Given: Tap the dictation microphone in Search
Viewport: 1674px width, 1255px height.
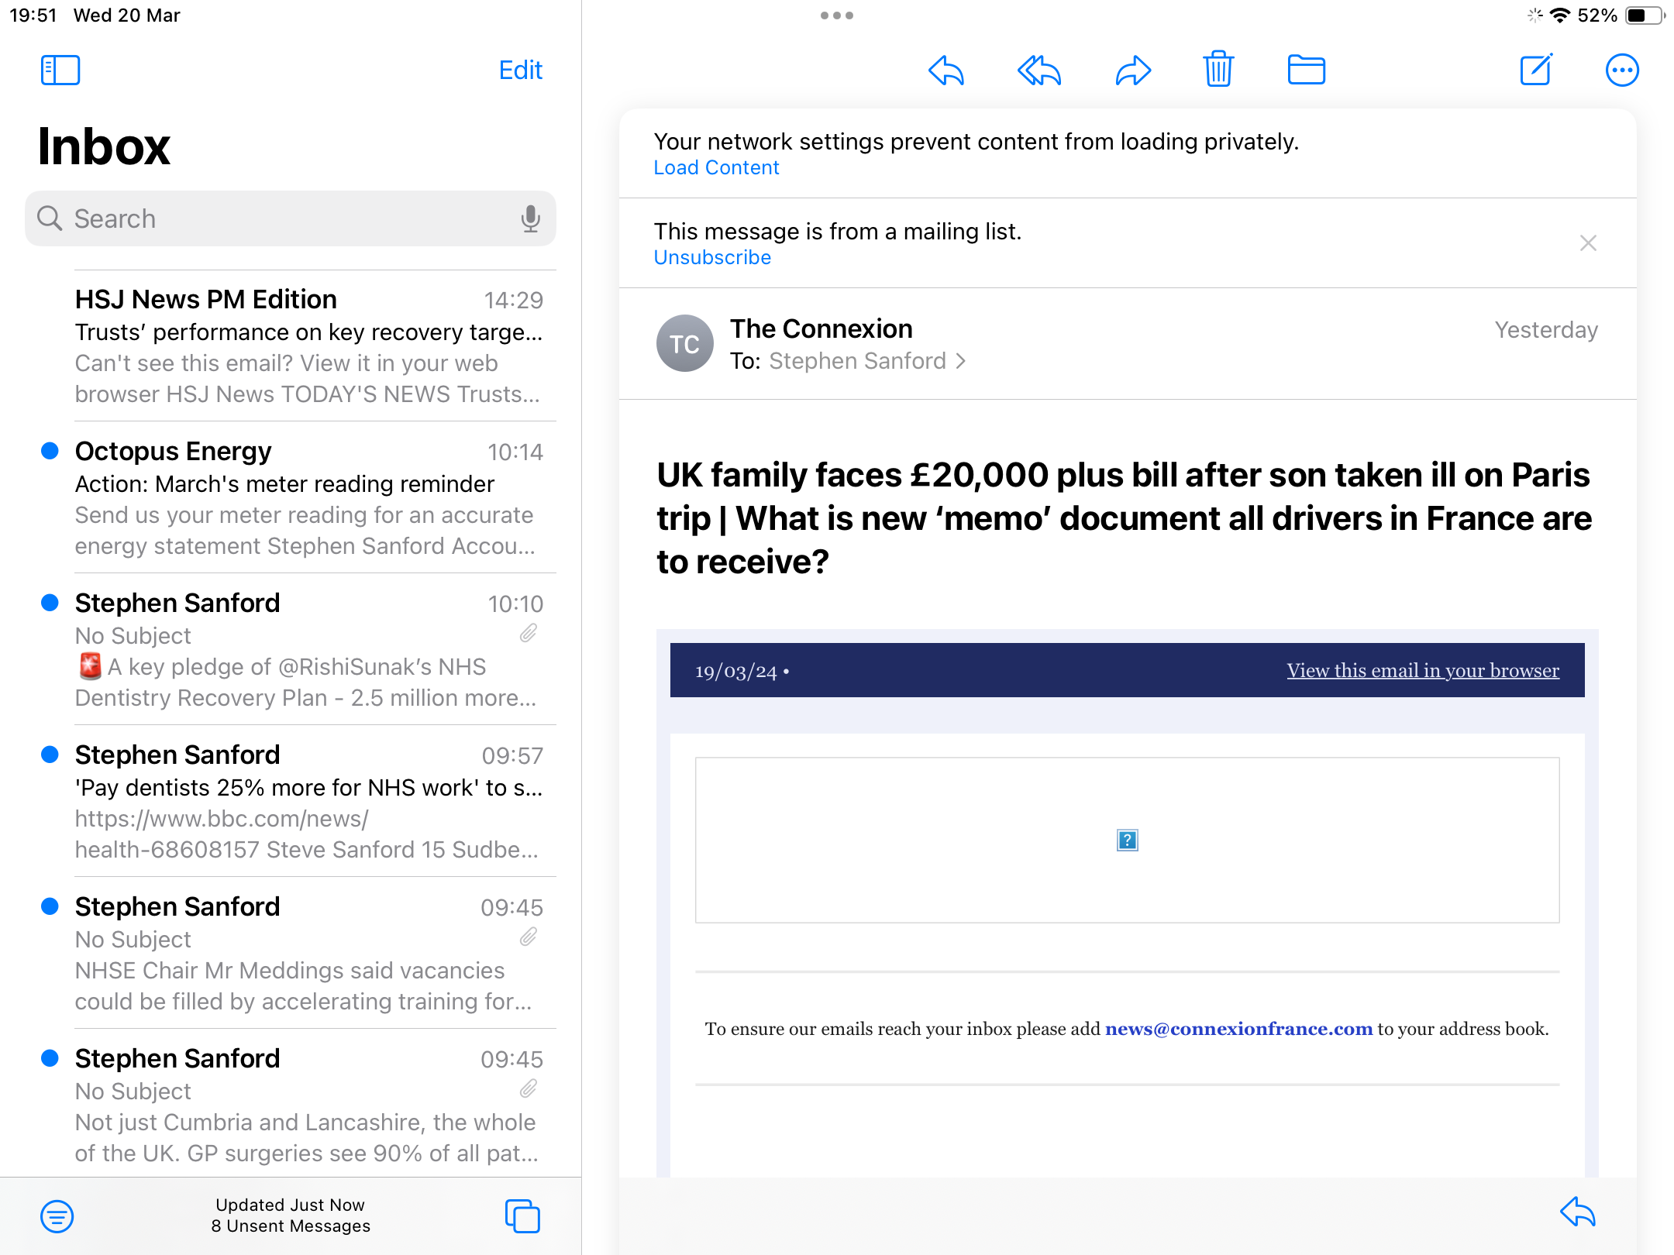Looking at the screenshot, I should pos(530,219).
